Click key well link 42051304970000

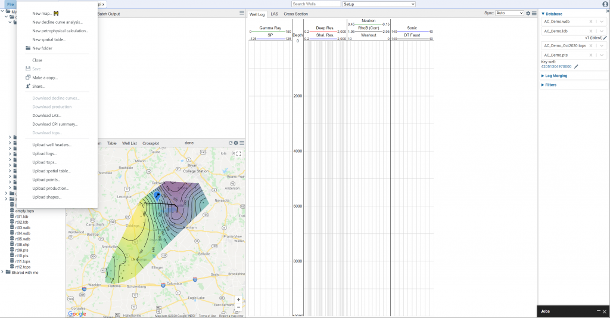click(556, 67)
